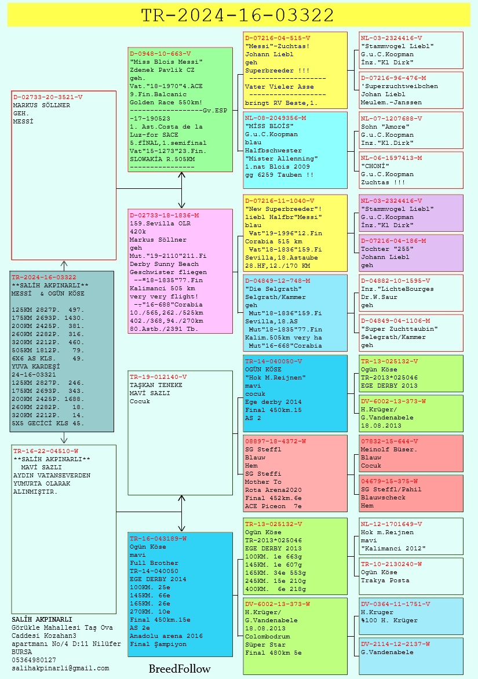This screenshot has width=478, height=679.
Task: Click the 159.Sevilla OLR line
Action: 160,224
